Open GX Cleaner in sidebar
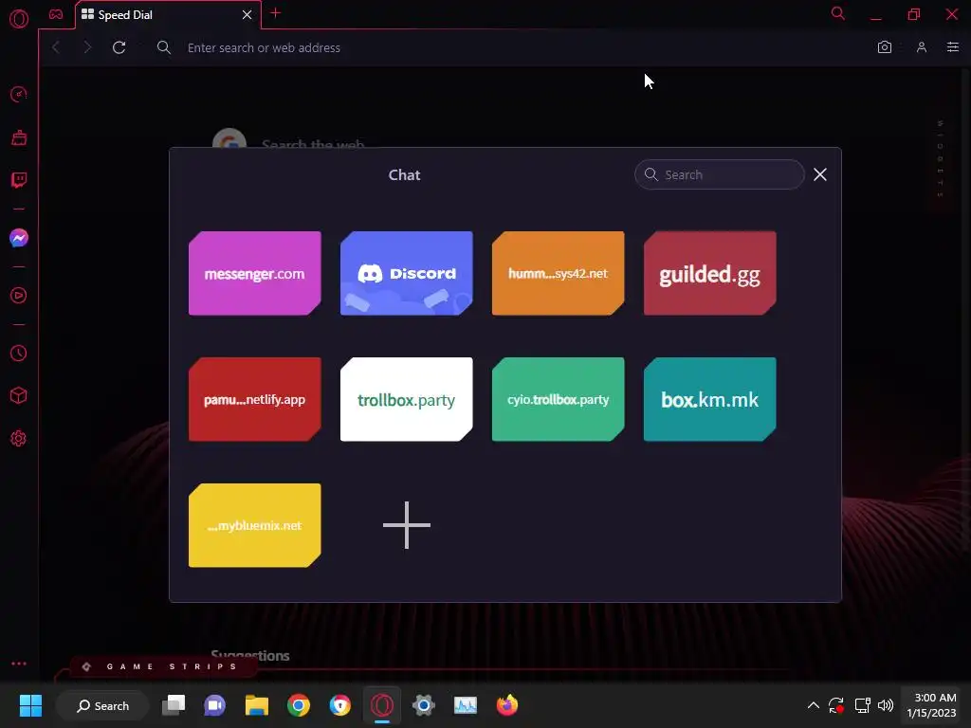 (19, 137)
